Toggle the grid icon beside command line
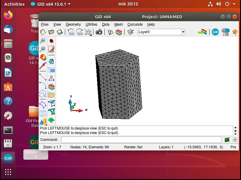Screen dimensions: 241x180 (x=235, y=140)
